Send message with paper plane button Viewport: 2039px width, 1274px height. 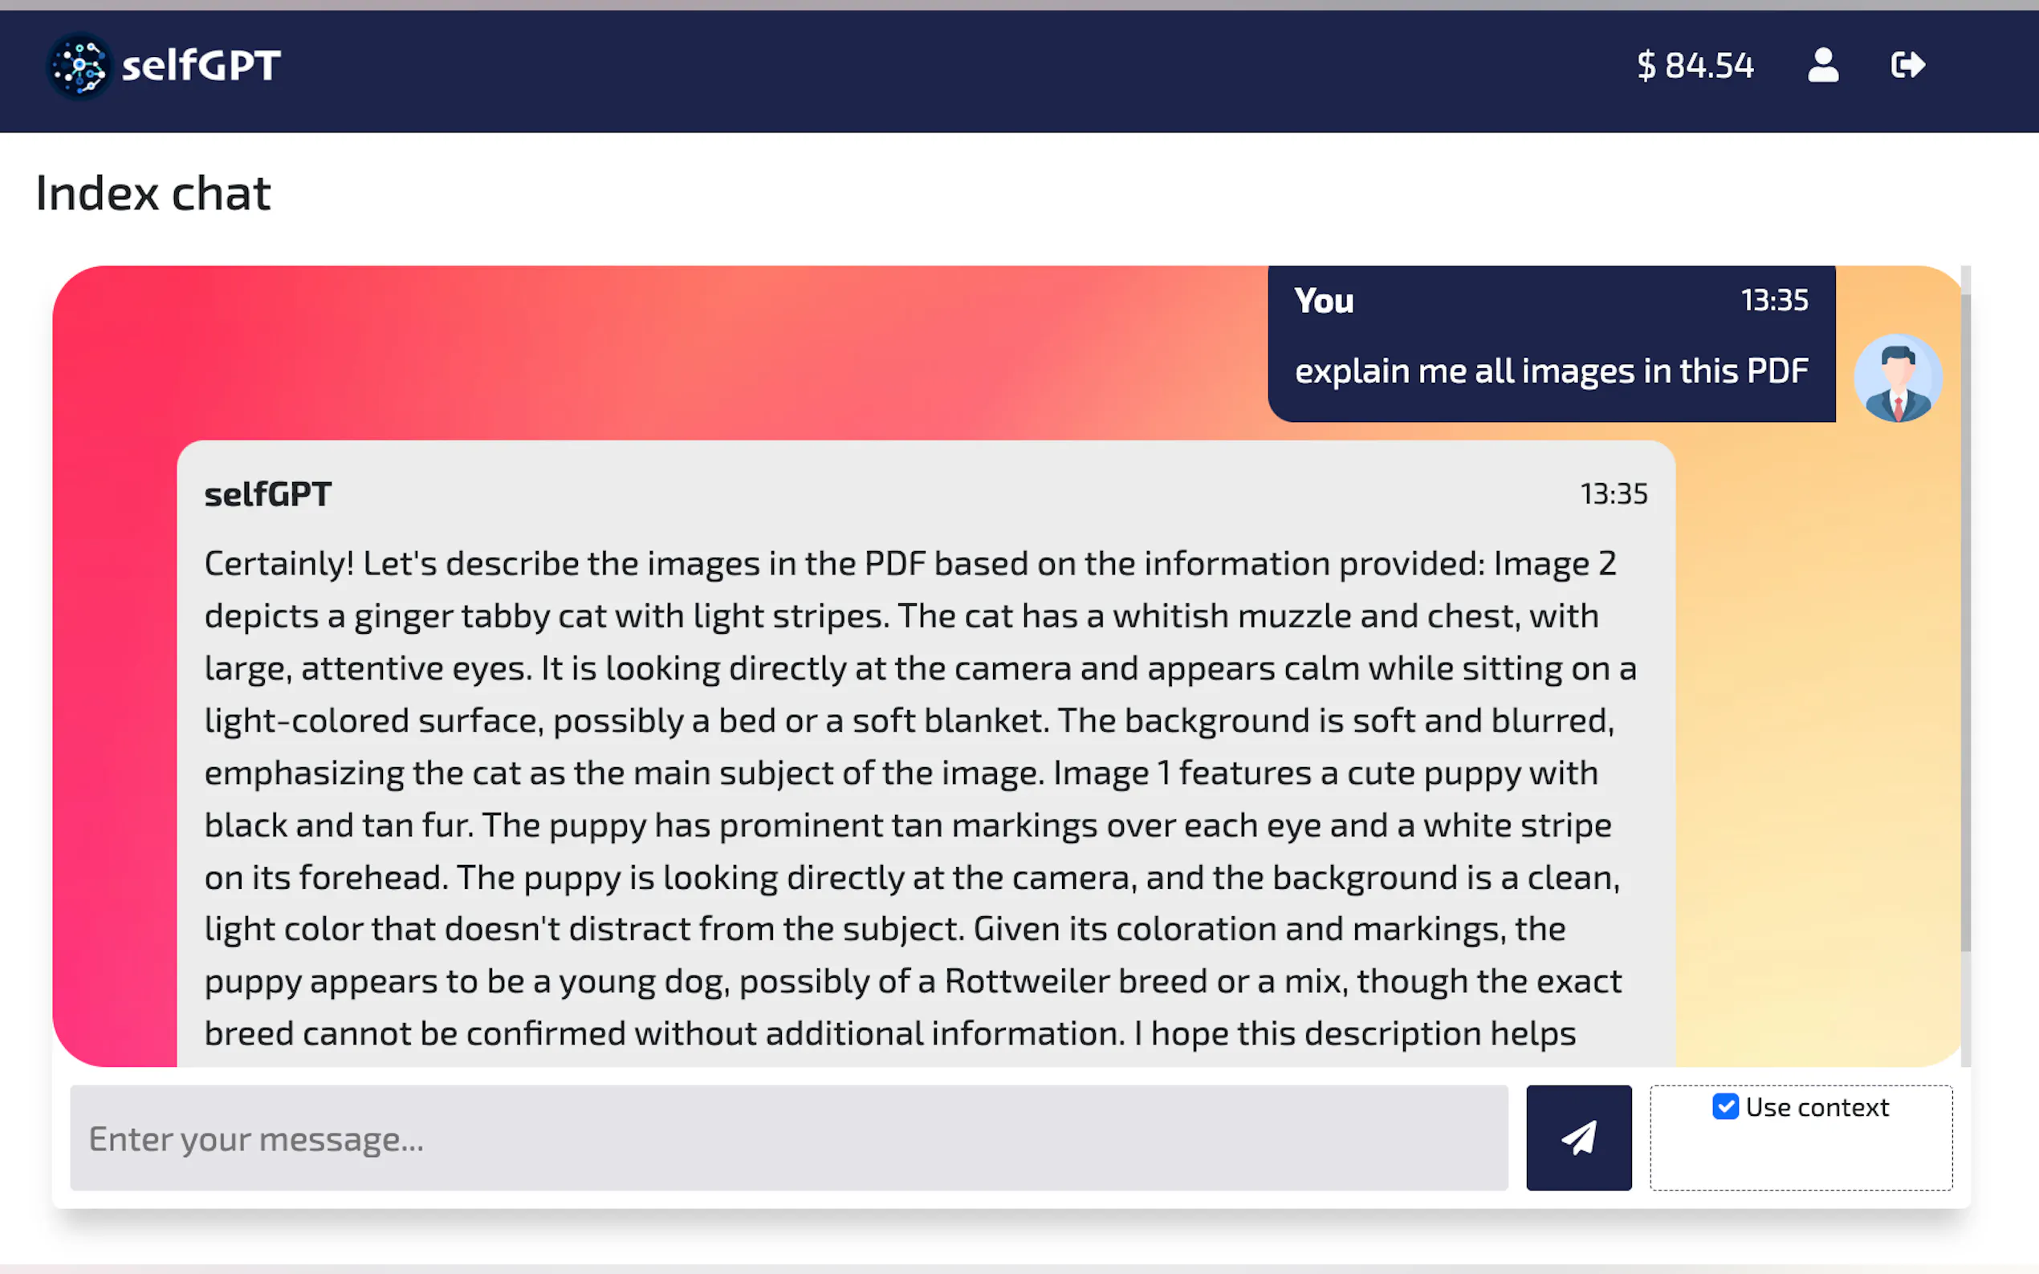point(1578,1138)
